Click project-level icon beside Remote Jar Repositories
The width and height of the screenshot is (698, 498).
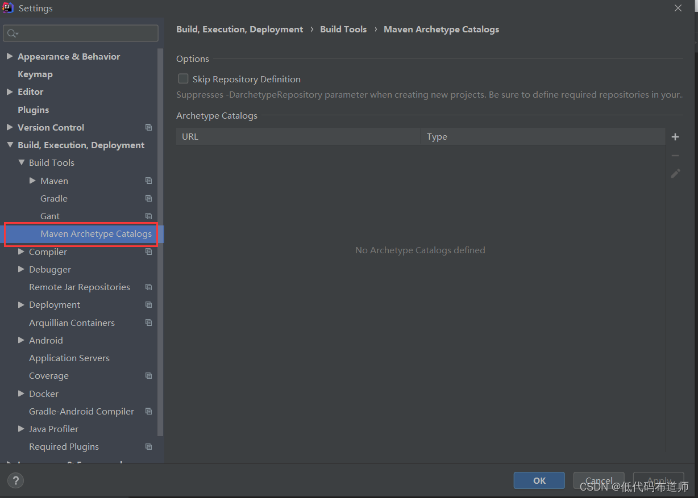(x=148, y=287)
